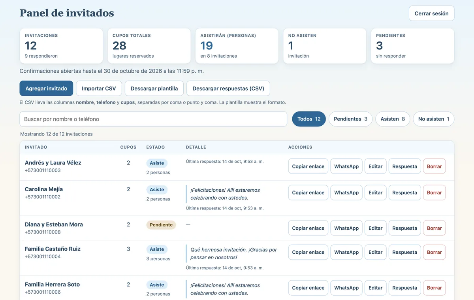Click the ESTADO column header
Viewport: 474px width, 300px height.
pos(156,147)
